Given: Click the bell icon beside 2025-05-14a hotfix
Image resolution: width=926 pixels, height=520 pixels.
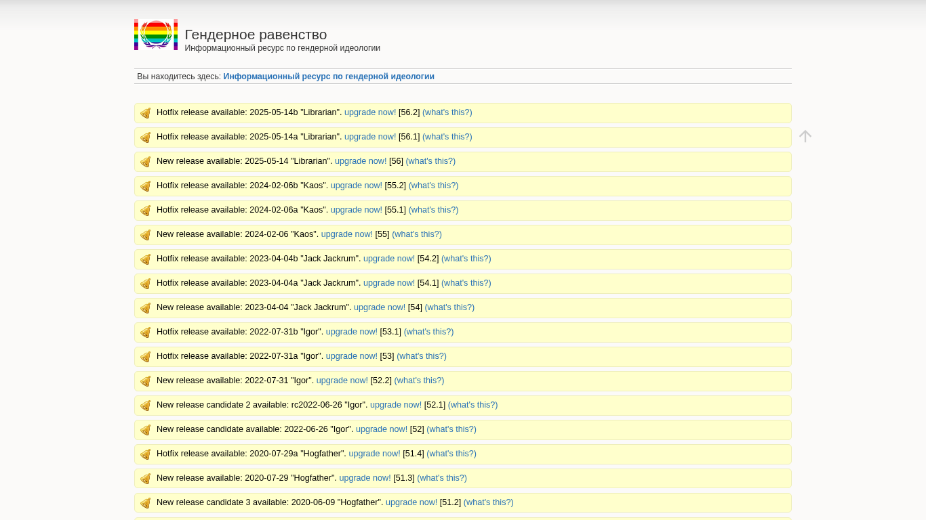Looking at the screenshot, I should click(146, 137).
